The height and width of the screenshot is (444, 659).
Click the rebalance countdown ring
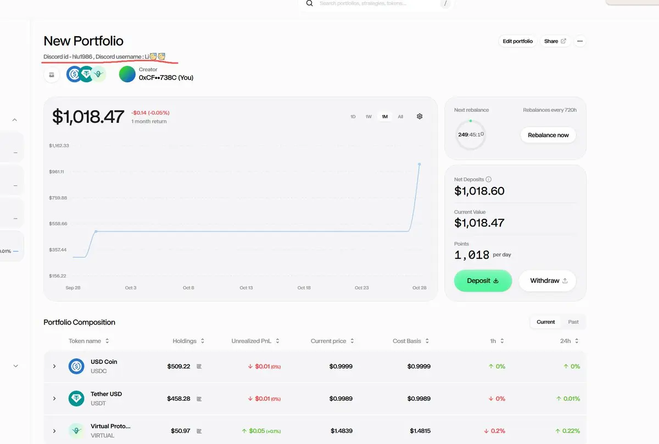click(471, 134)
